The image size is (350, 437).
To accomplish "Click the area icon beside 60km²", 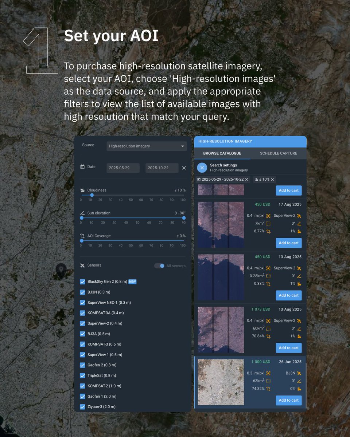I will [268, 328].
